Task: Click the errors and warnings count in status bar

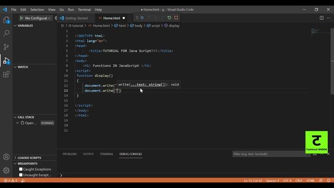Action: [10, 181]
